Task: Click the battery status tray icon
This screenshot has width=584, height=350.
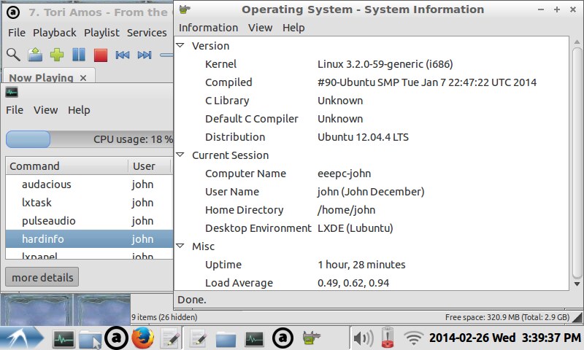Action: pos(388,338)
